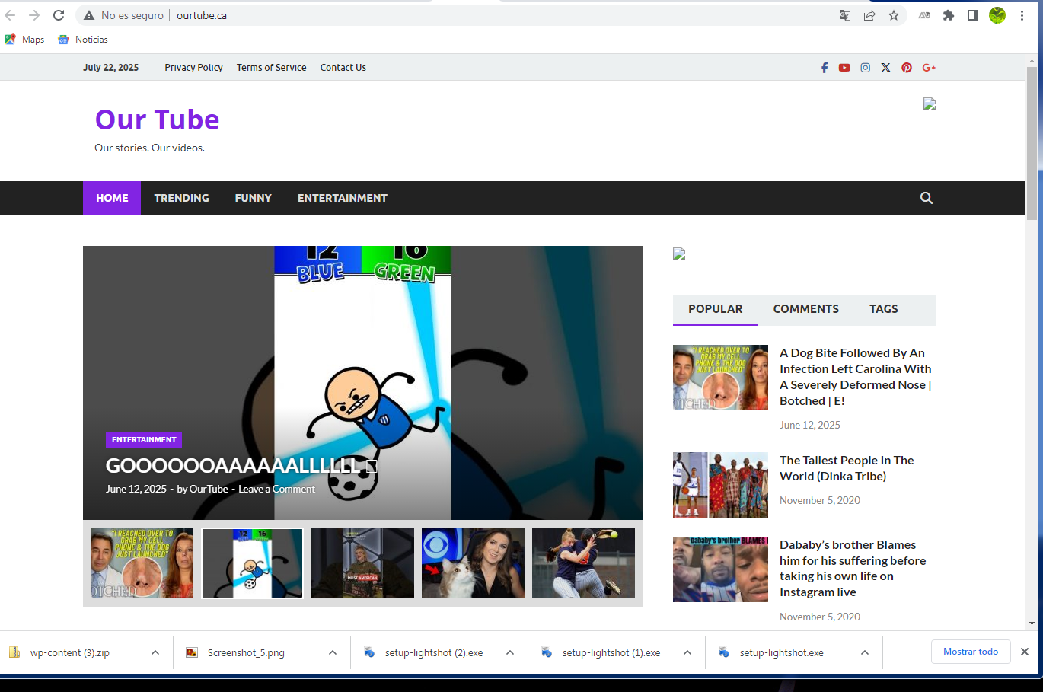Open the site search magnifier icon
The width and height of the screenshot is (1043, 692).
(x=926, y=198)
